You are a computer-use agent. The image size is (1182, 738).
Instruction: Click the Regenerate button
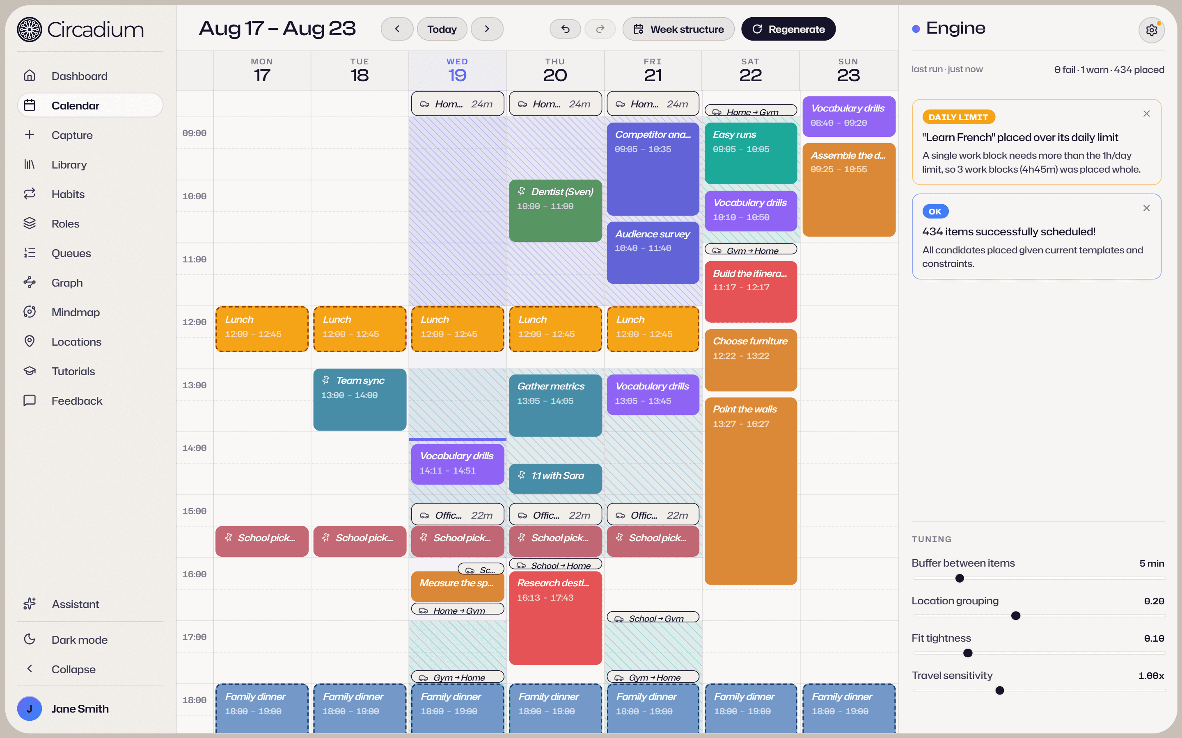788,29
